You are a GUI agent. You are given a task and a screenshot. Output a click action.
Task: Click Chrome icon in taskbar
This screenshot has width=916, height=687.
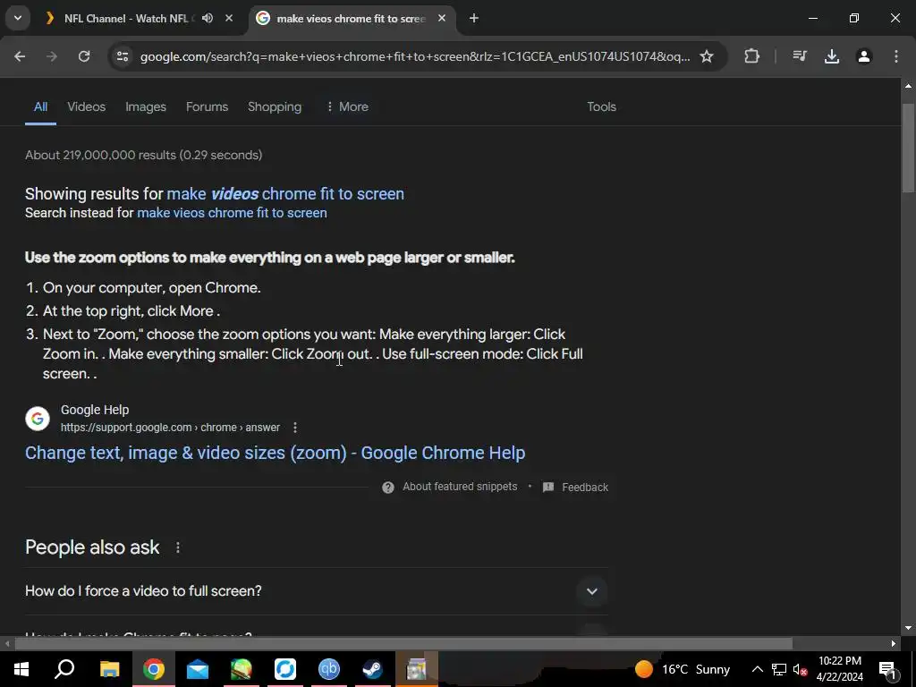[154, 669]
